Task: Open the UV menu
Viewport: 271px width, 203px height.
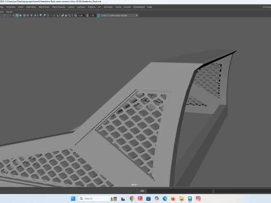Action: coord(99,7)
